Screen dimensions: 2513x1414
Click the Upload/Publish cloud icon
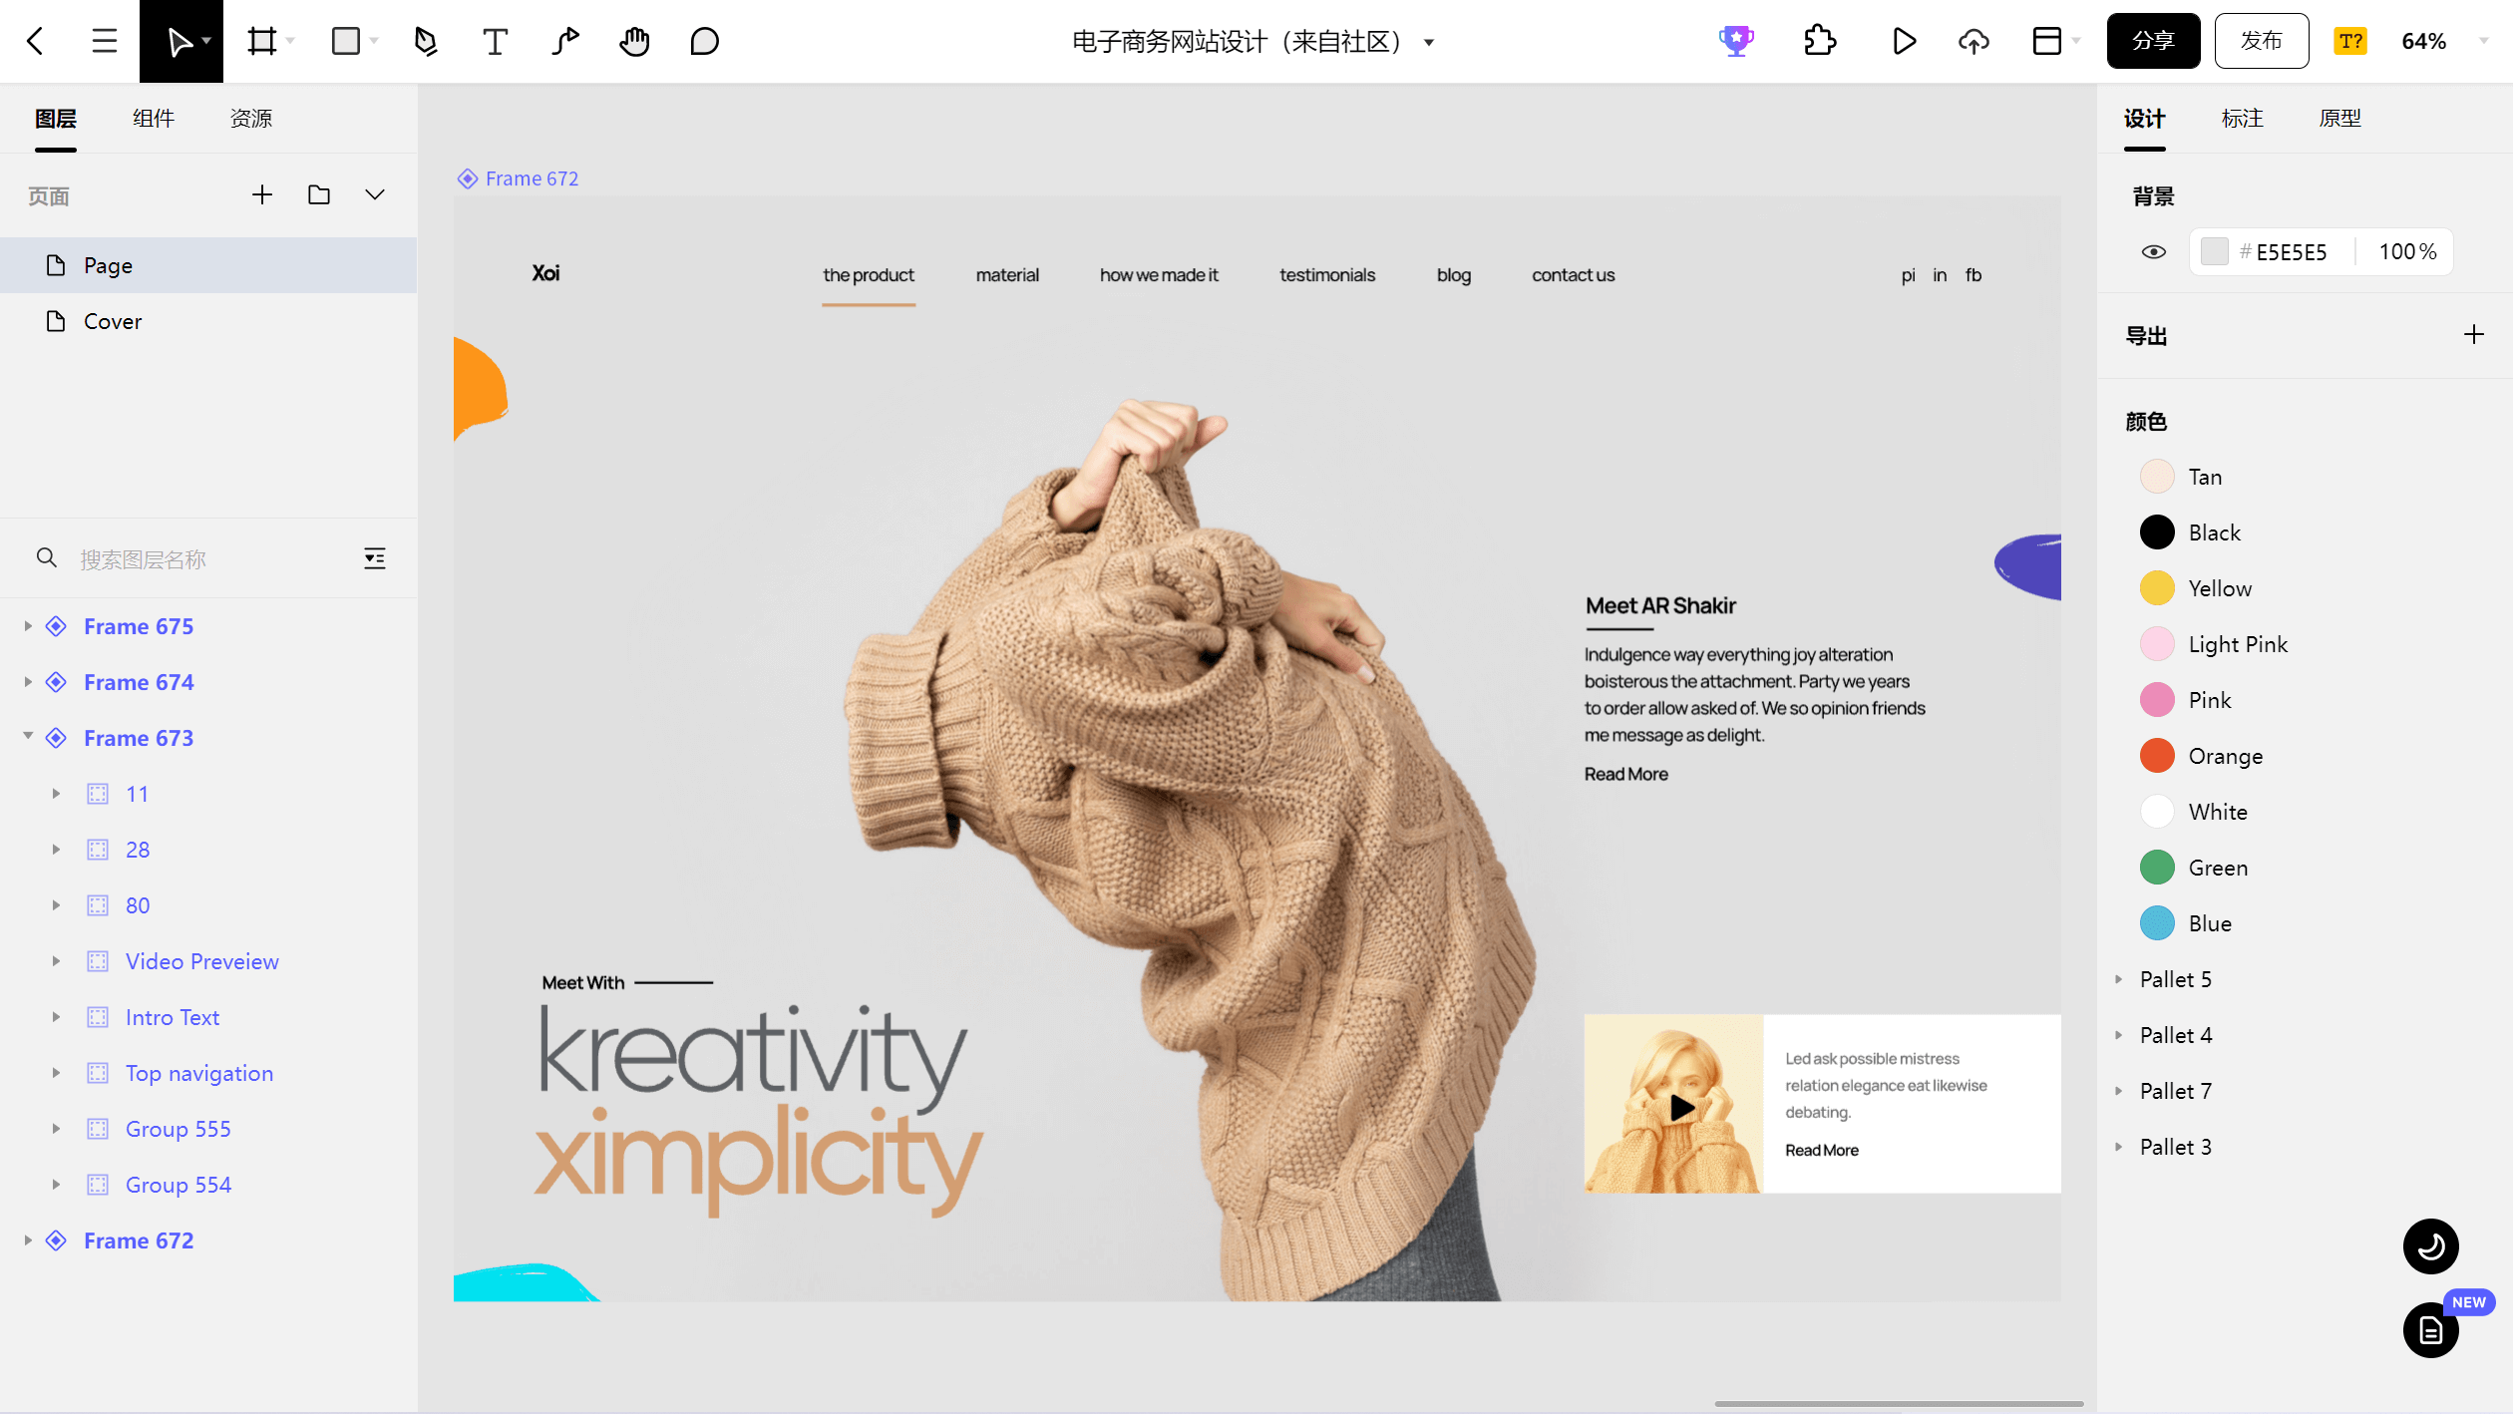point(1974,40)
